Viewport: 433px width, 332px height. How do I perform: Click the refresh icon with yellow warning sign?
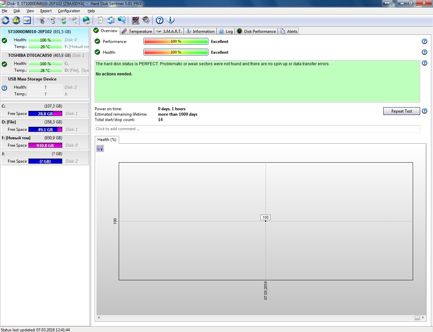pos(16,20)
